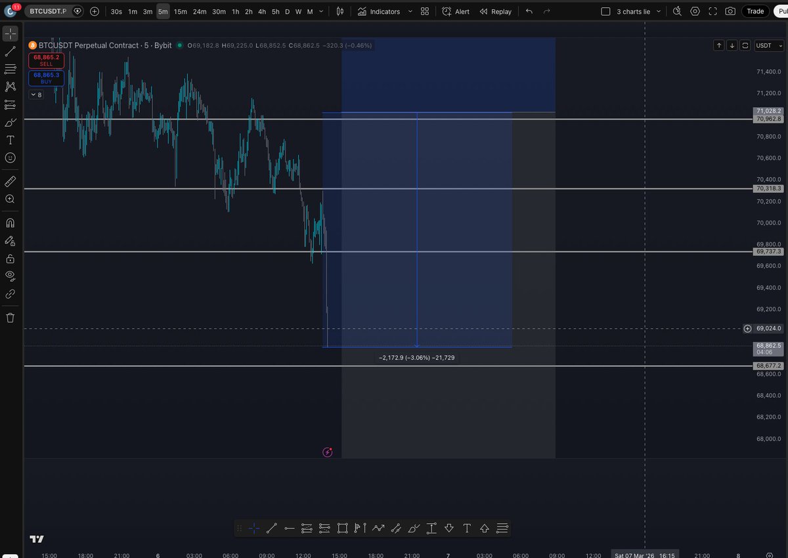Select arrow mark down in floating toolbar

(x=449, y=528)
